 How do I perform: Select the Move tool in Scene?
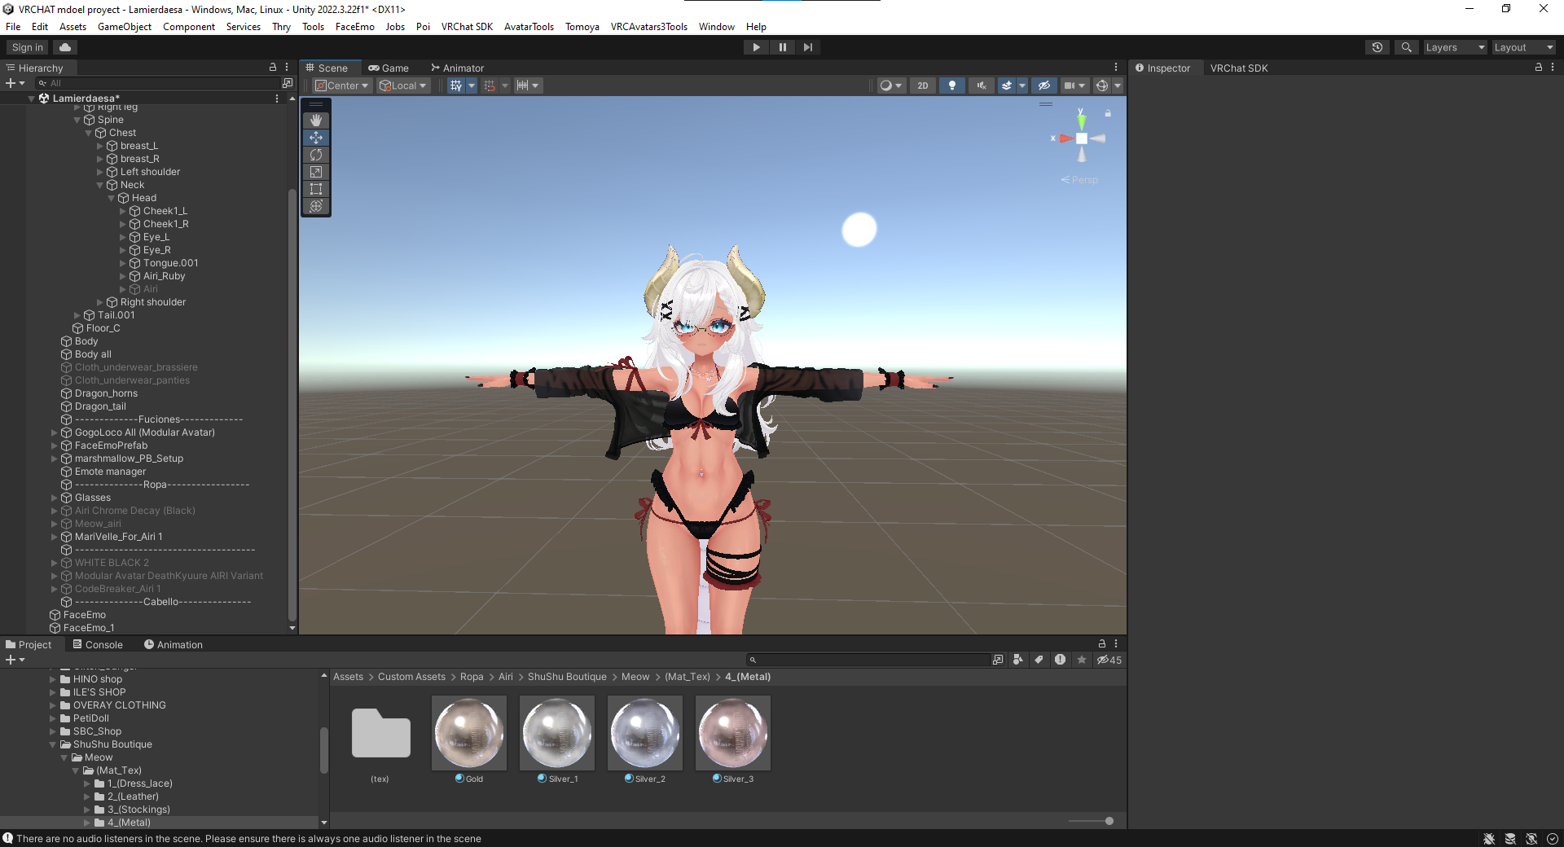[316, 138]
